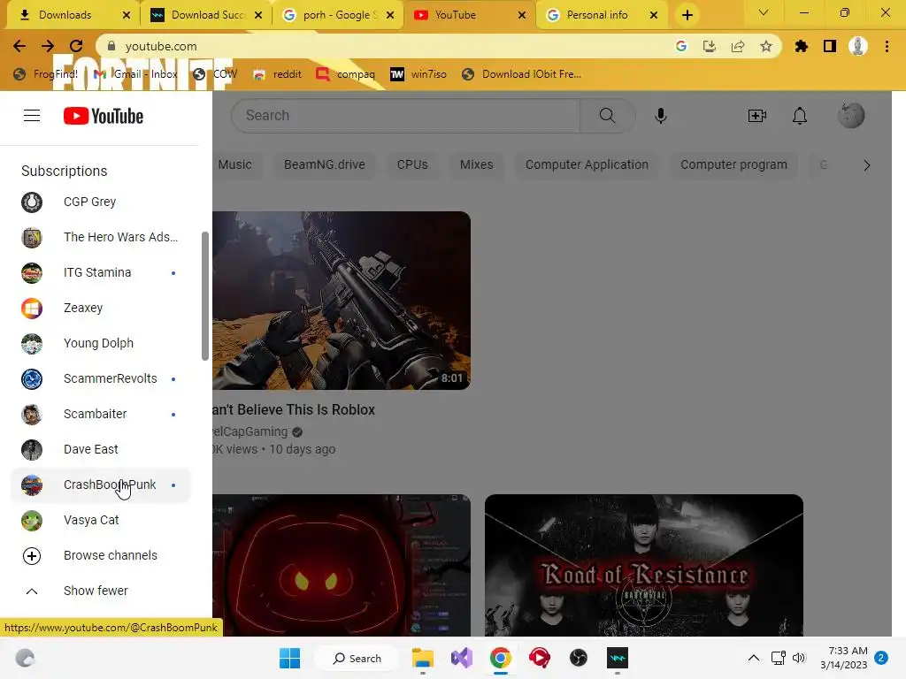Open the notifications bell

[800, 116]
